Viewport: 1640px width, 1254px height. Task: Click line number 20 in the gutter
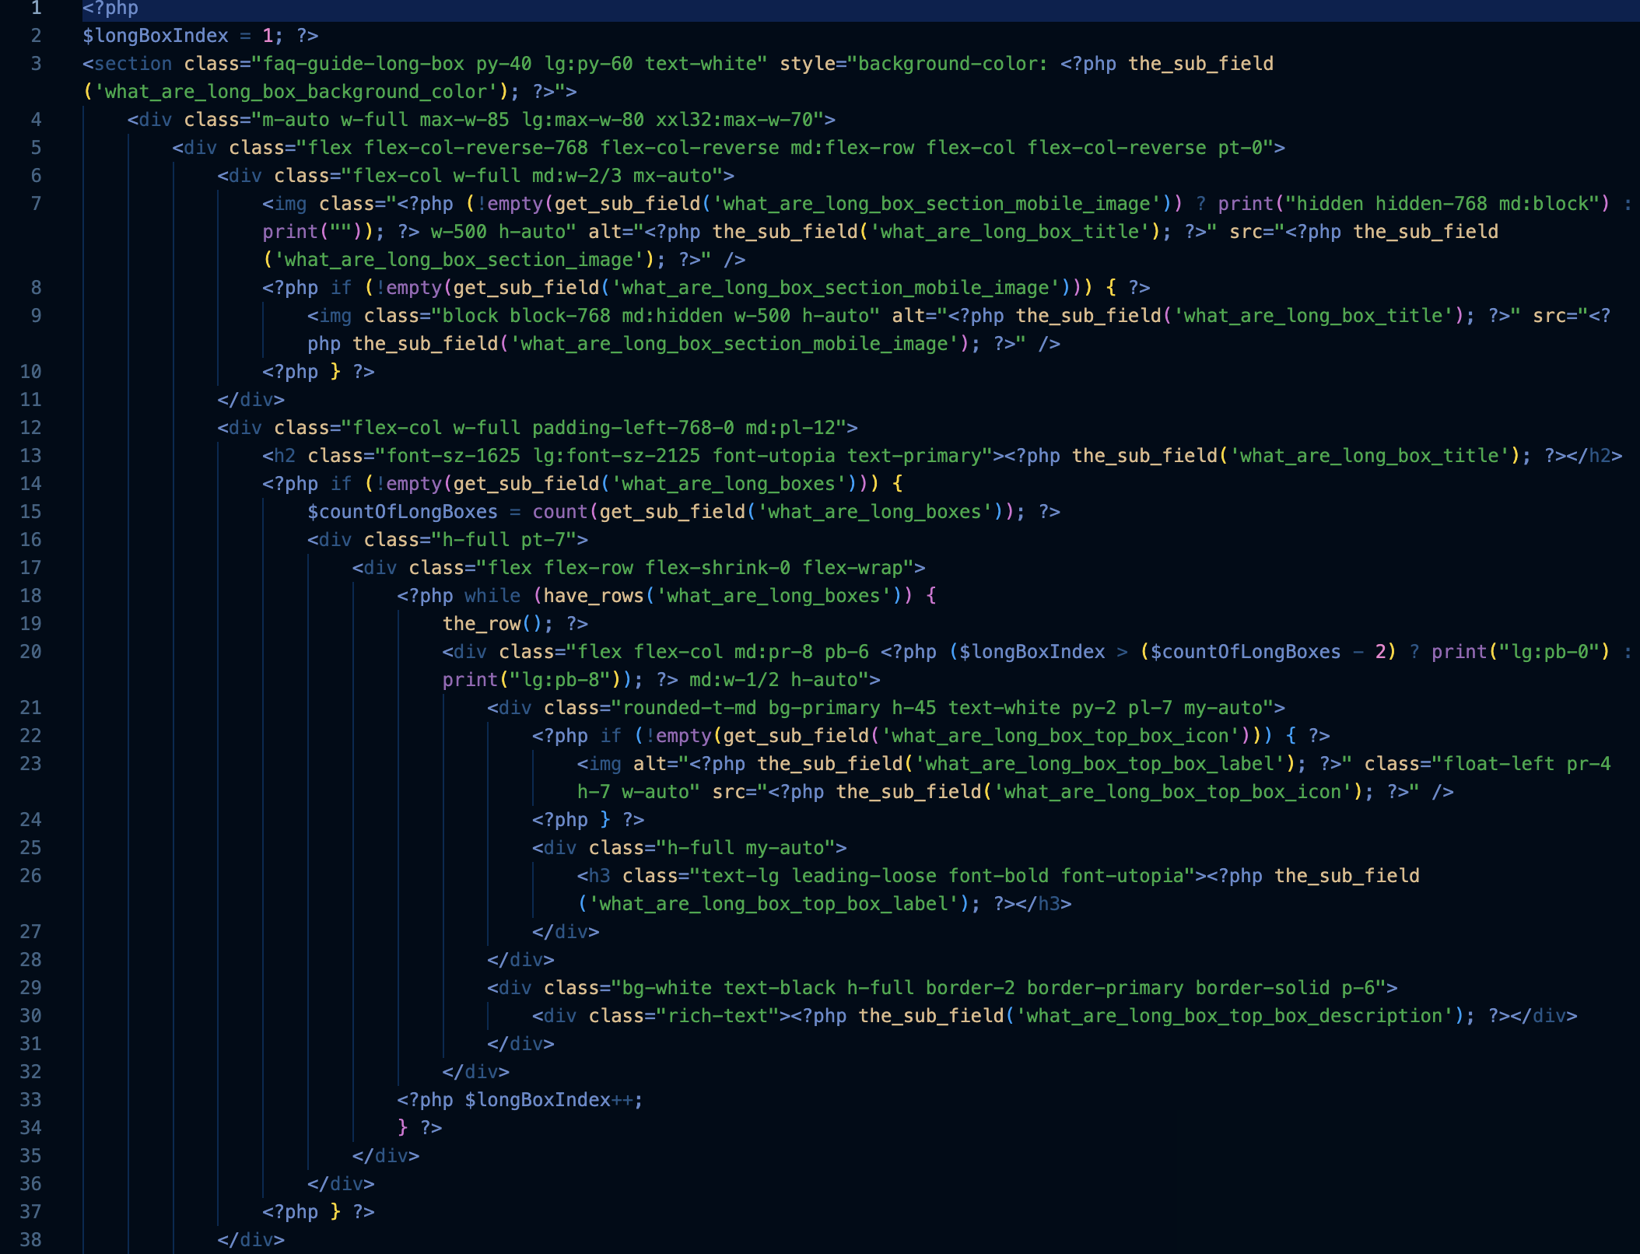(x=30, y=652)
